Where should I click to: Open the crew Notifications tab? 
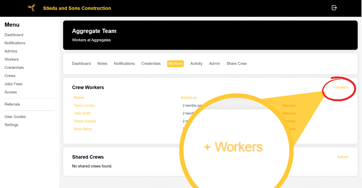coord(124,64)
